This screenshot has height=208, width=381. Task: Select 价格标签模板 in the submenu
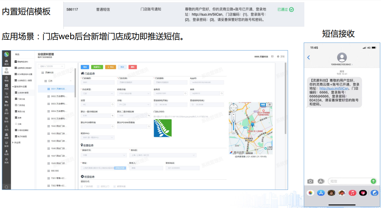pos(23,130)
